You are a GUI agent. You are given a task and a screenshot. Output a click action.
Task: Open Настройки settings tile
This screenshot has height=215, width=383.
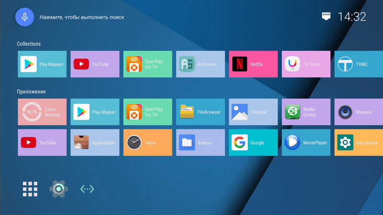click(358, 142)
